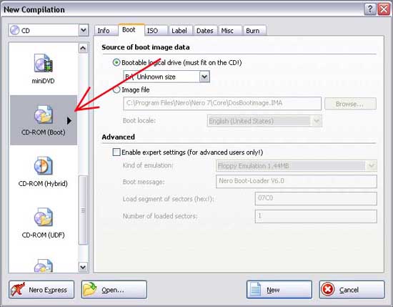393x307 pixels.
Task: Select Bootable logical drive radio button
Action: [116, 62]
